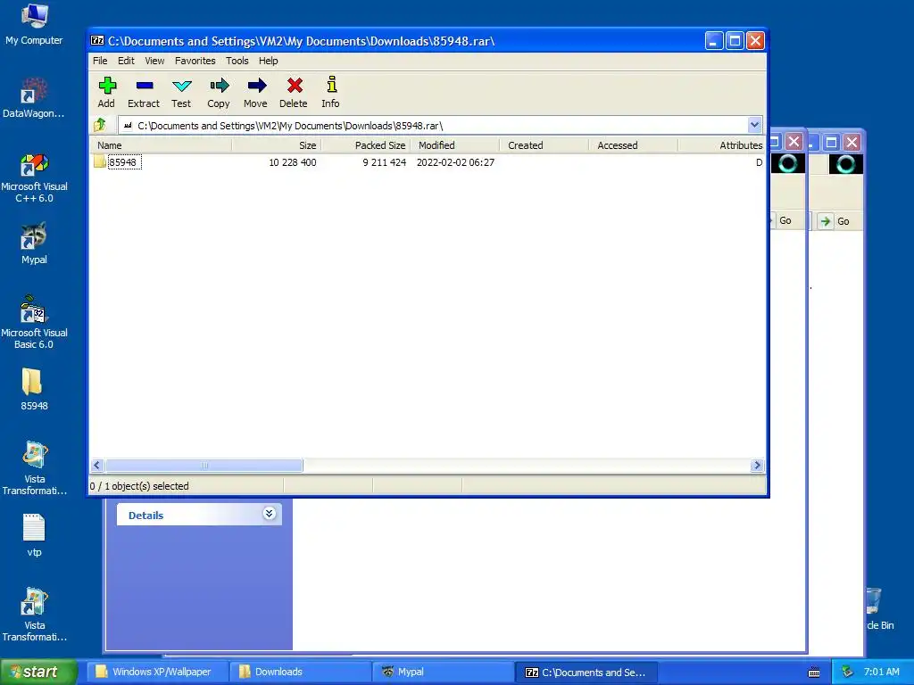Open the upper Vista Transformation desktop icon
This screenshot has width=914, height=685.
tap(34, 468)
